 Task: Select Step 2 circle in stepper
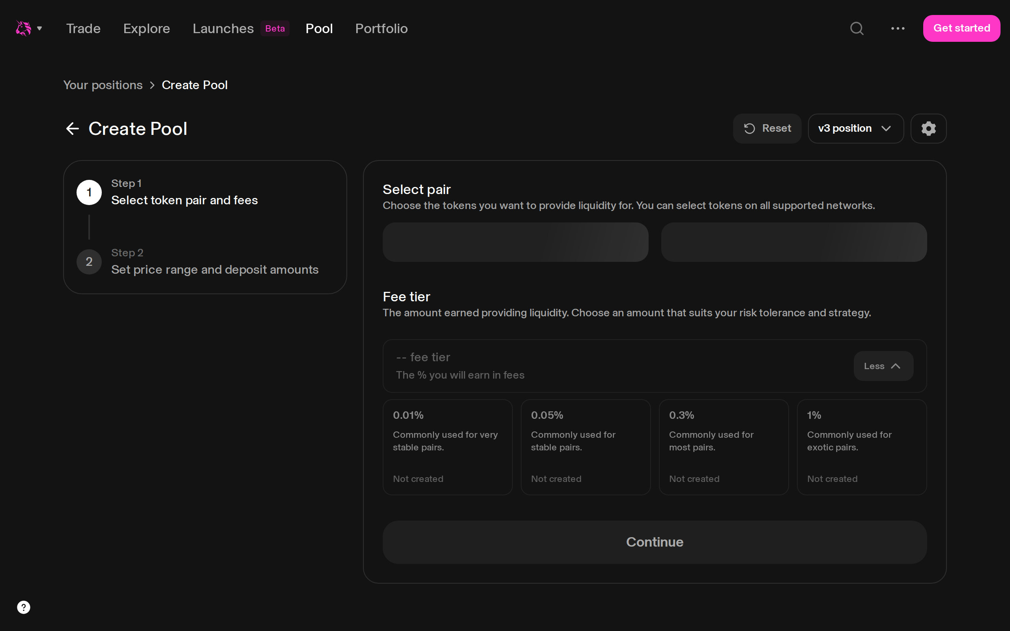89,261
